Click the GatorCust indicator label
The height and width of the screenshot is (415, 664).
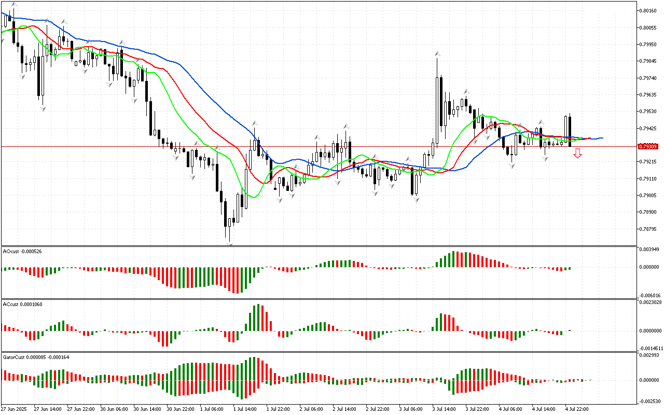(x=36, y=357)
